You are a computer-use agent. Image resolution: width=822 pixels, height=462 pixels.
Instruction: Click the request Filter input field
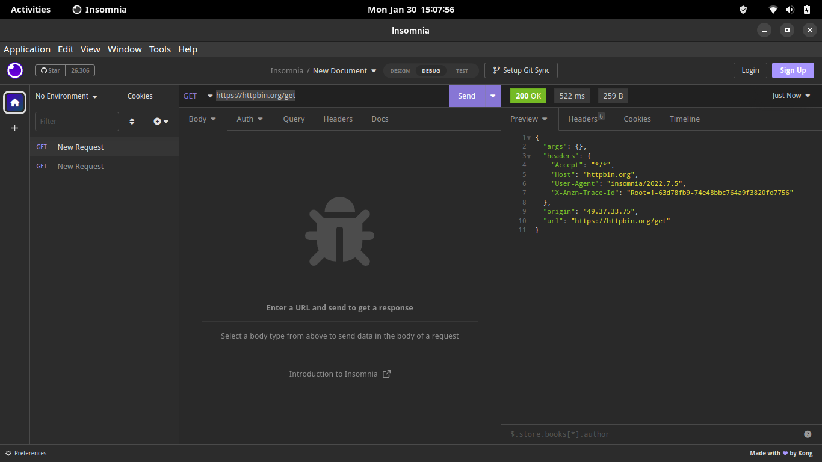(76, 121)
